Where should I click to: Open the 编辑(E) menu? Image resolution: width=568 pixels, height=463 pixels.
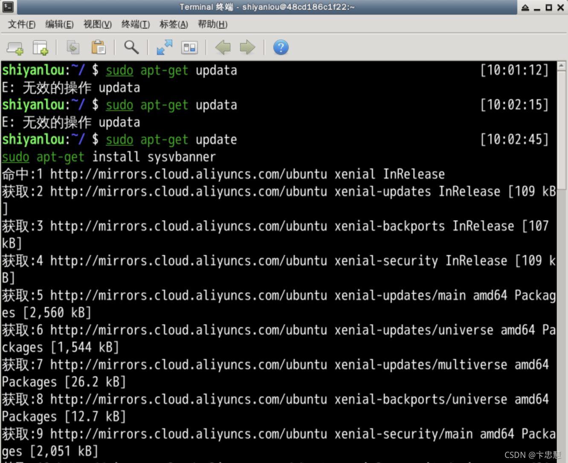(x=60, y=24)
